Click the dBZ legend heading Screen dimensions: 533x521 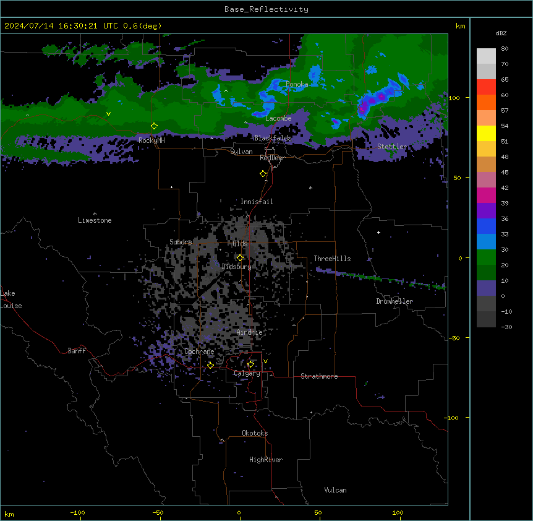tap(501, 33)
